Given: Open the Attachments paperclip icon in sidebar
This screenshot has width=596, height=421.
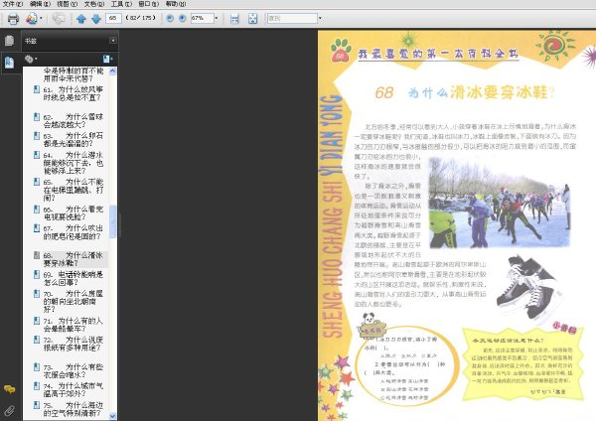Looking at the screenshot, I should (10, 411).
